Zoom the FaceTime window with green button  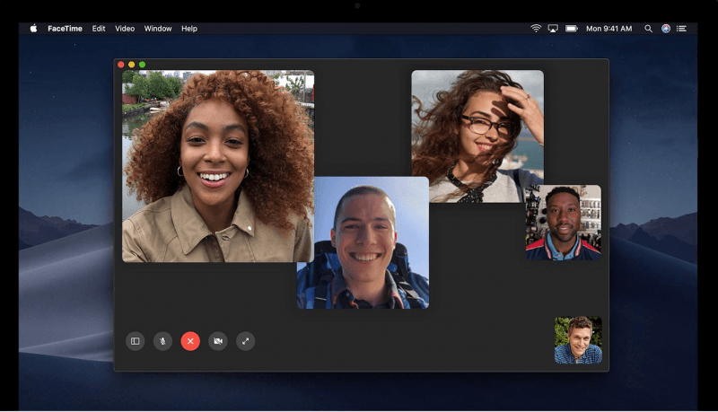142,65
